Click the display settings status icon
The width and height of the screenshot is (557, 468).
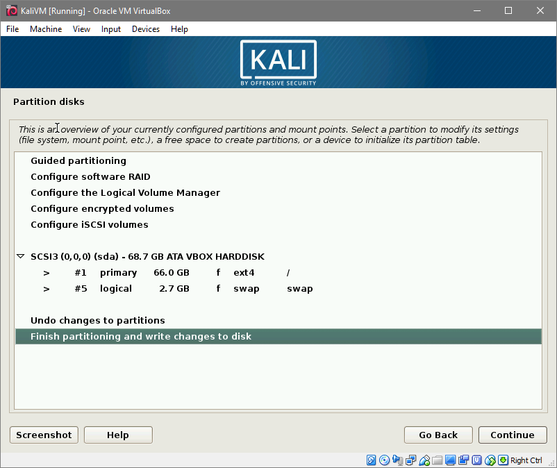coord(450,460)
